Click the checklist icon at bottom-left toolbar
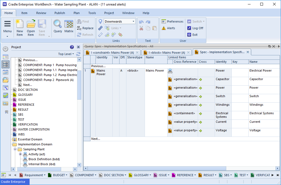Viewport: 281px width, 185px height. click(4, 175)
